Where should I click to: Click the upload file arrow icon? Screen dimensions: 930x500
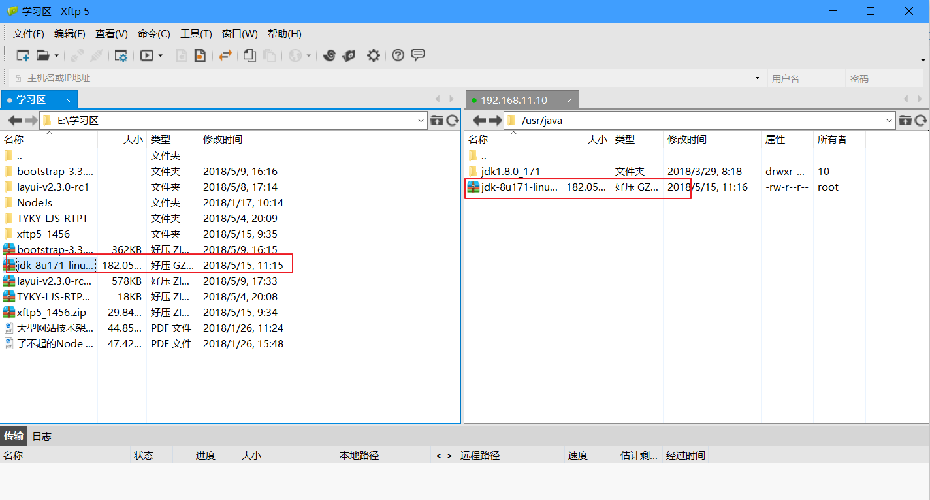click(200, 55)
